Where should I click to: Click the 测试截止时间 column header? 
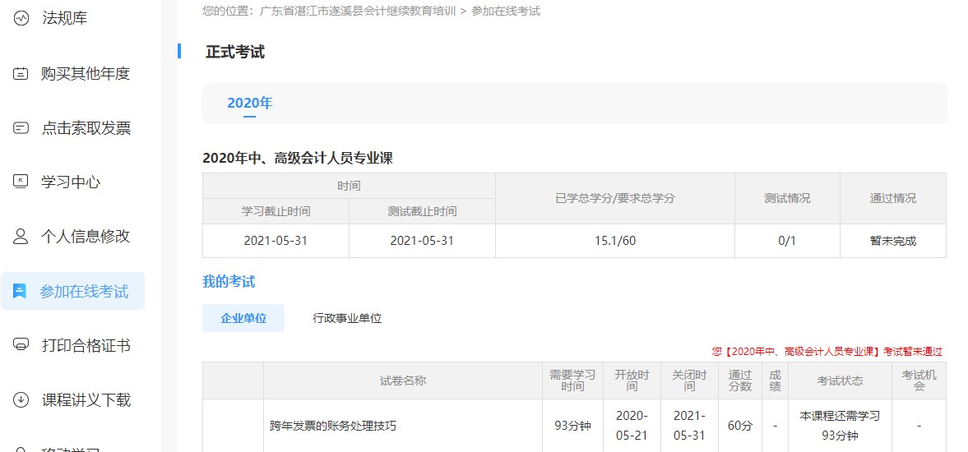pyautogui.click(x=422, y=211)
